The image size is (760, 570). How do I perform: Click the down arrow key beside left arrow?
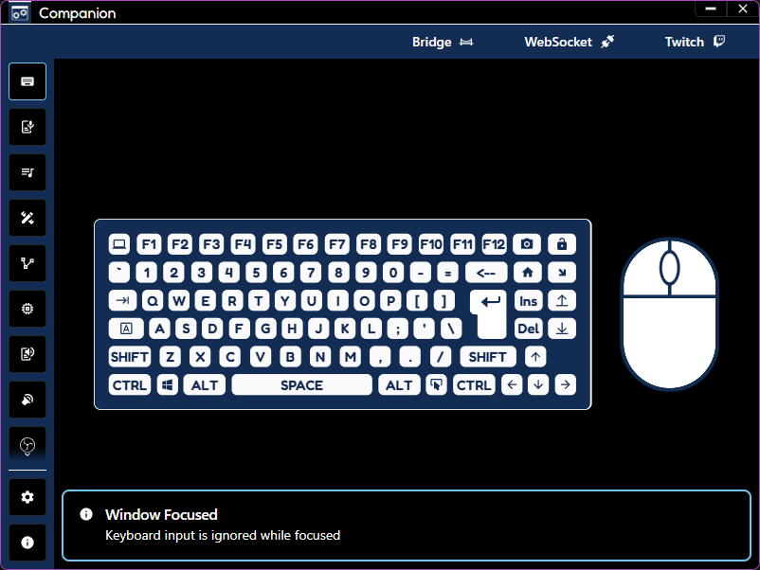pos(538,385)
